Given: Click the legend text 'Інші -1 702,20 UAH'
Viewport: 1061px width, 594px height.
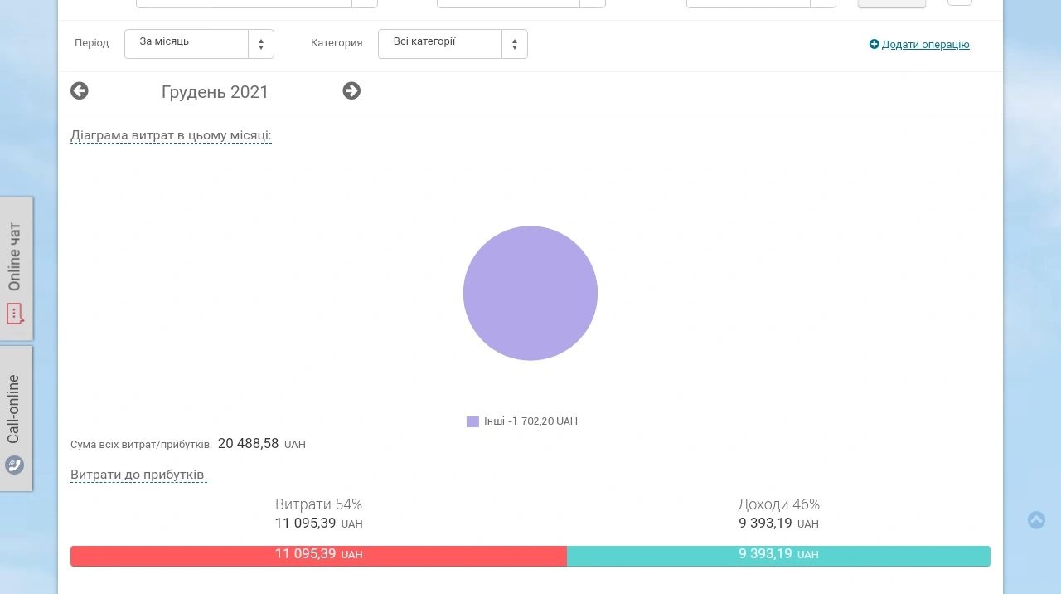Looking at the screenshot, I should tap(530, 421).
